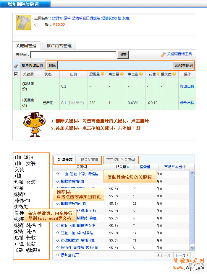The width and height of the screenshot is (207, 274).
Task: Switch to the 推广内容管理 tab
Action: 59,46
